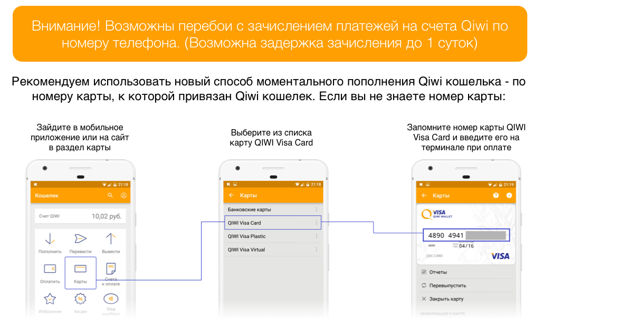Open three-dot menu for QIWI Visa Virtual
620x319 pixels.
[317, 250]
